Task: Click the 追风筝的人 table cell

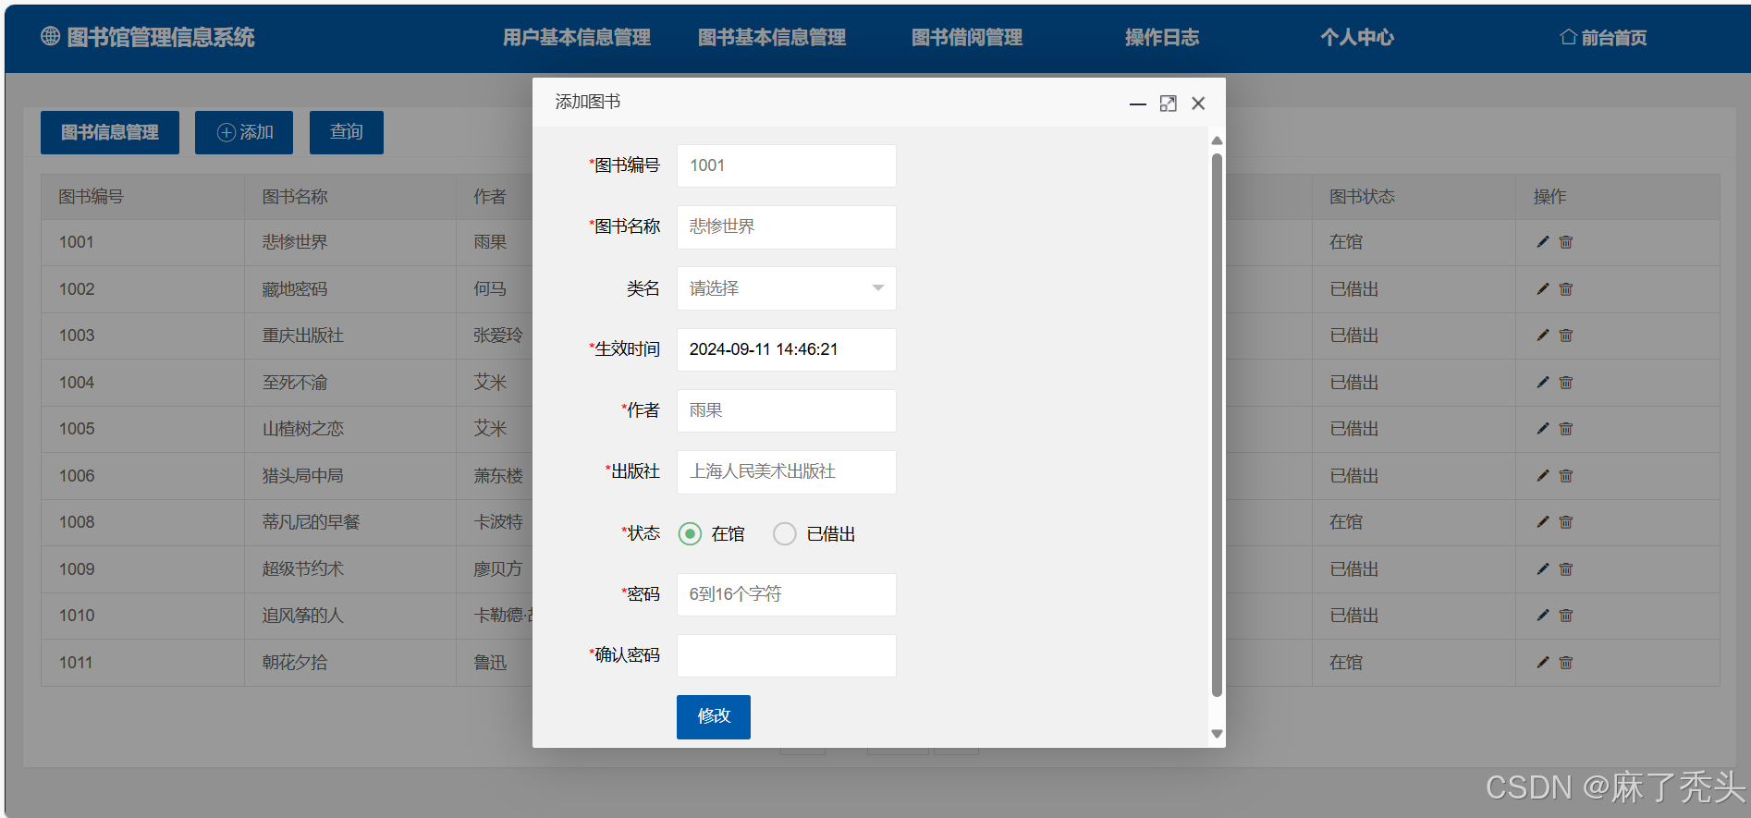Action: tap(349, 616)
